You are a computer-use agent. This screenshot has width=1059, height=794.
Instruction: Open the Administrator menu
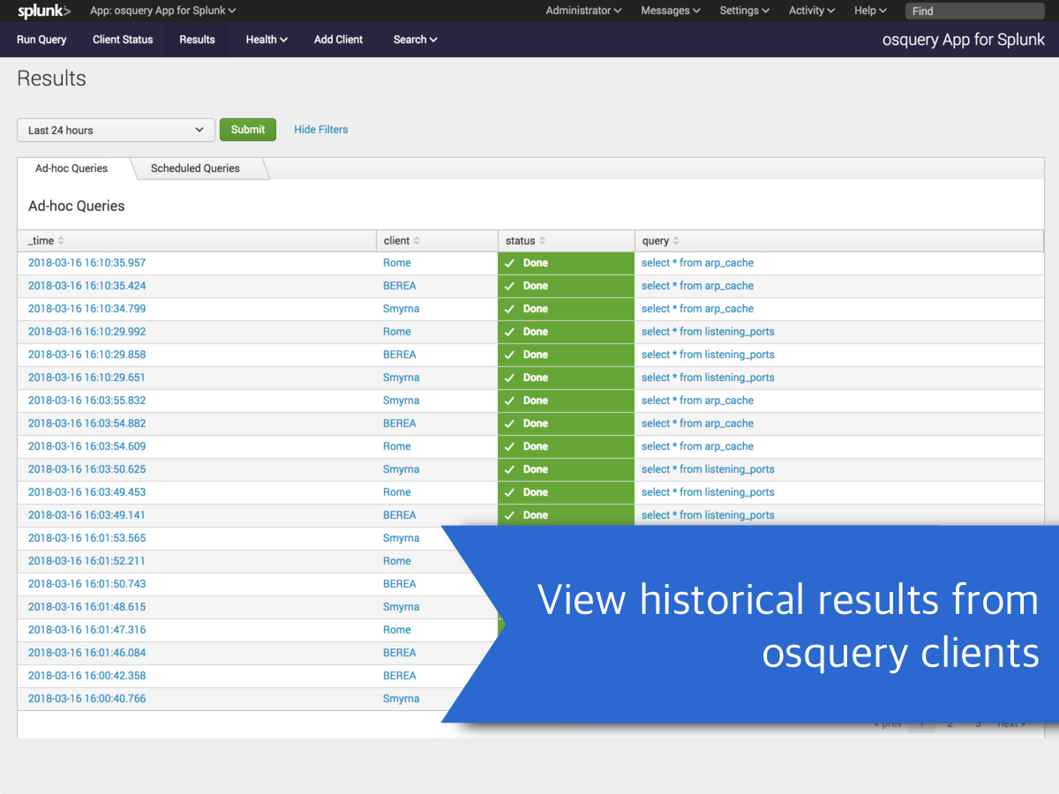(x=583, y=11)
